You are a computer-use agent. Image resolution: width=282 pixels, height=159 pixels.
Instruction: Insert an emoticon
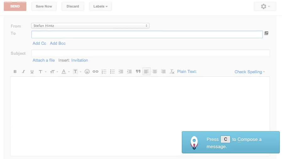tap(87, 72)
